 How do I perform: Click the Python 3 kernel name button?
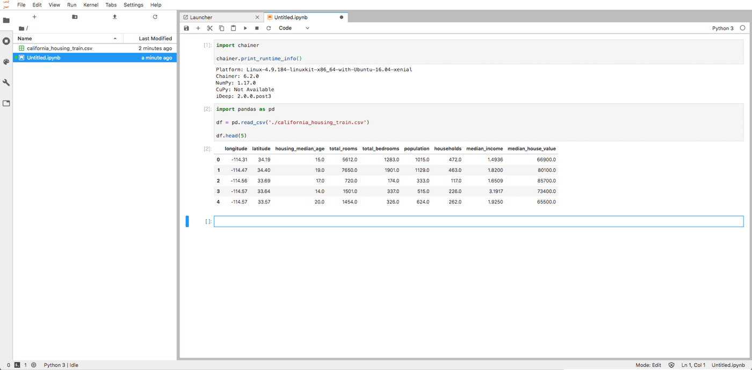[722, 28]
